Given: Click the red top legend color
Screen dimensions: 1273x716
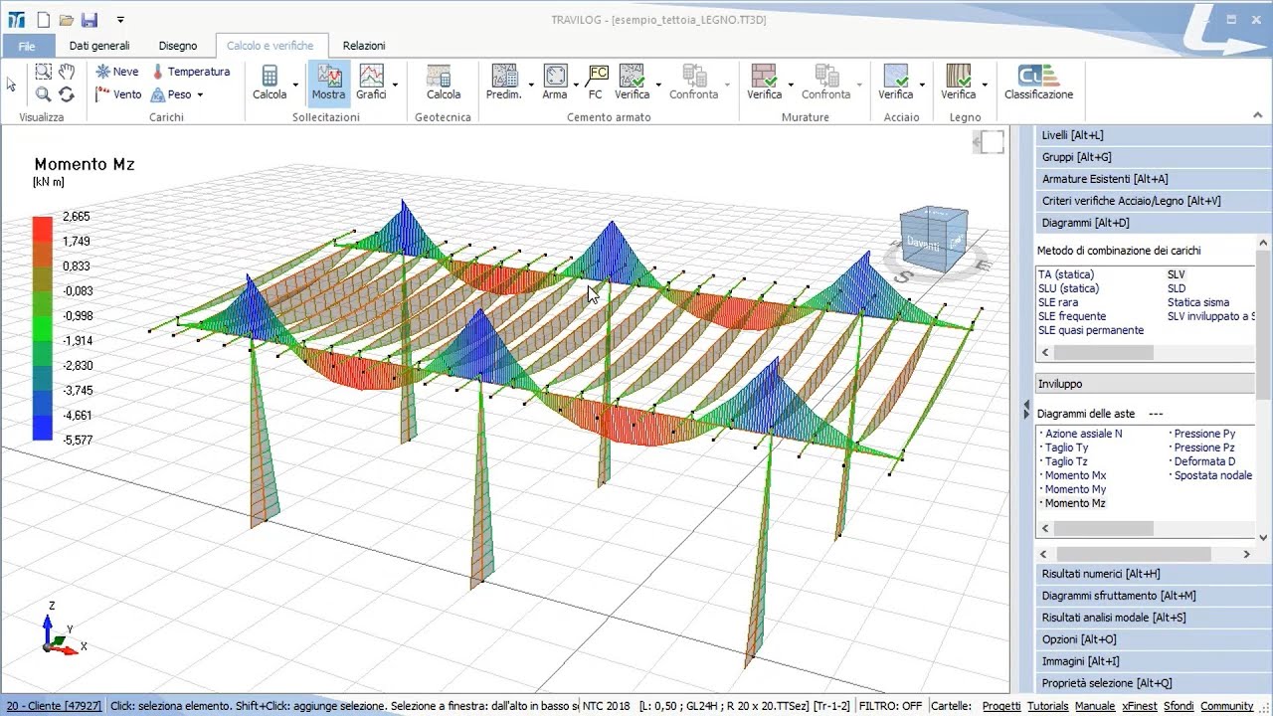Looking at the screenshot, I should click(43, 228).
